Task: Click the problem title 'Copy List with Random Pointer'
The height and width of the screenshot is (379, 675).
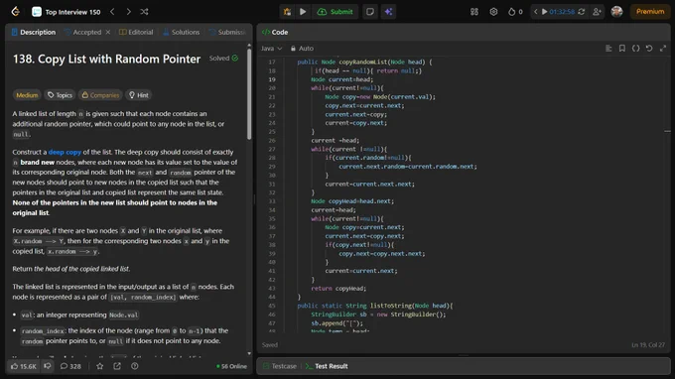Action: [107, 59]
